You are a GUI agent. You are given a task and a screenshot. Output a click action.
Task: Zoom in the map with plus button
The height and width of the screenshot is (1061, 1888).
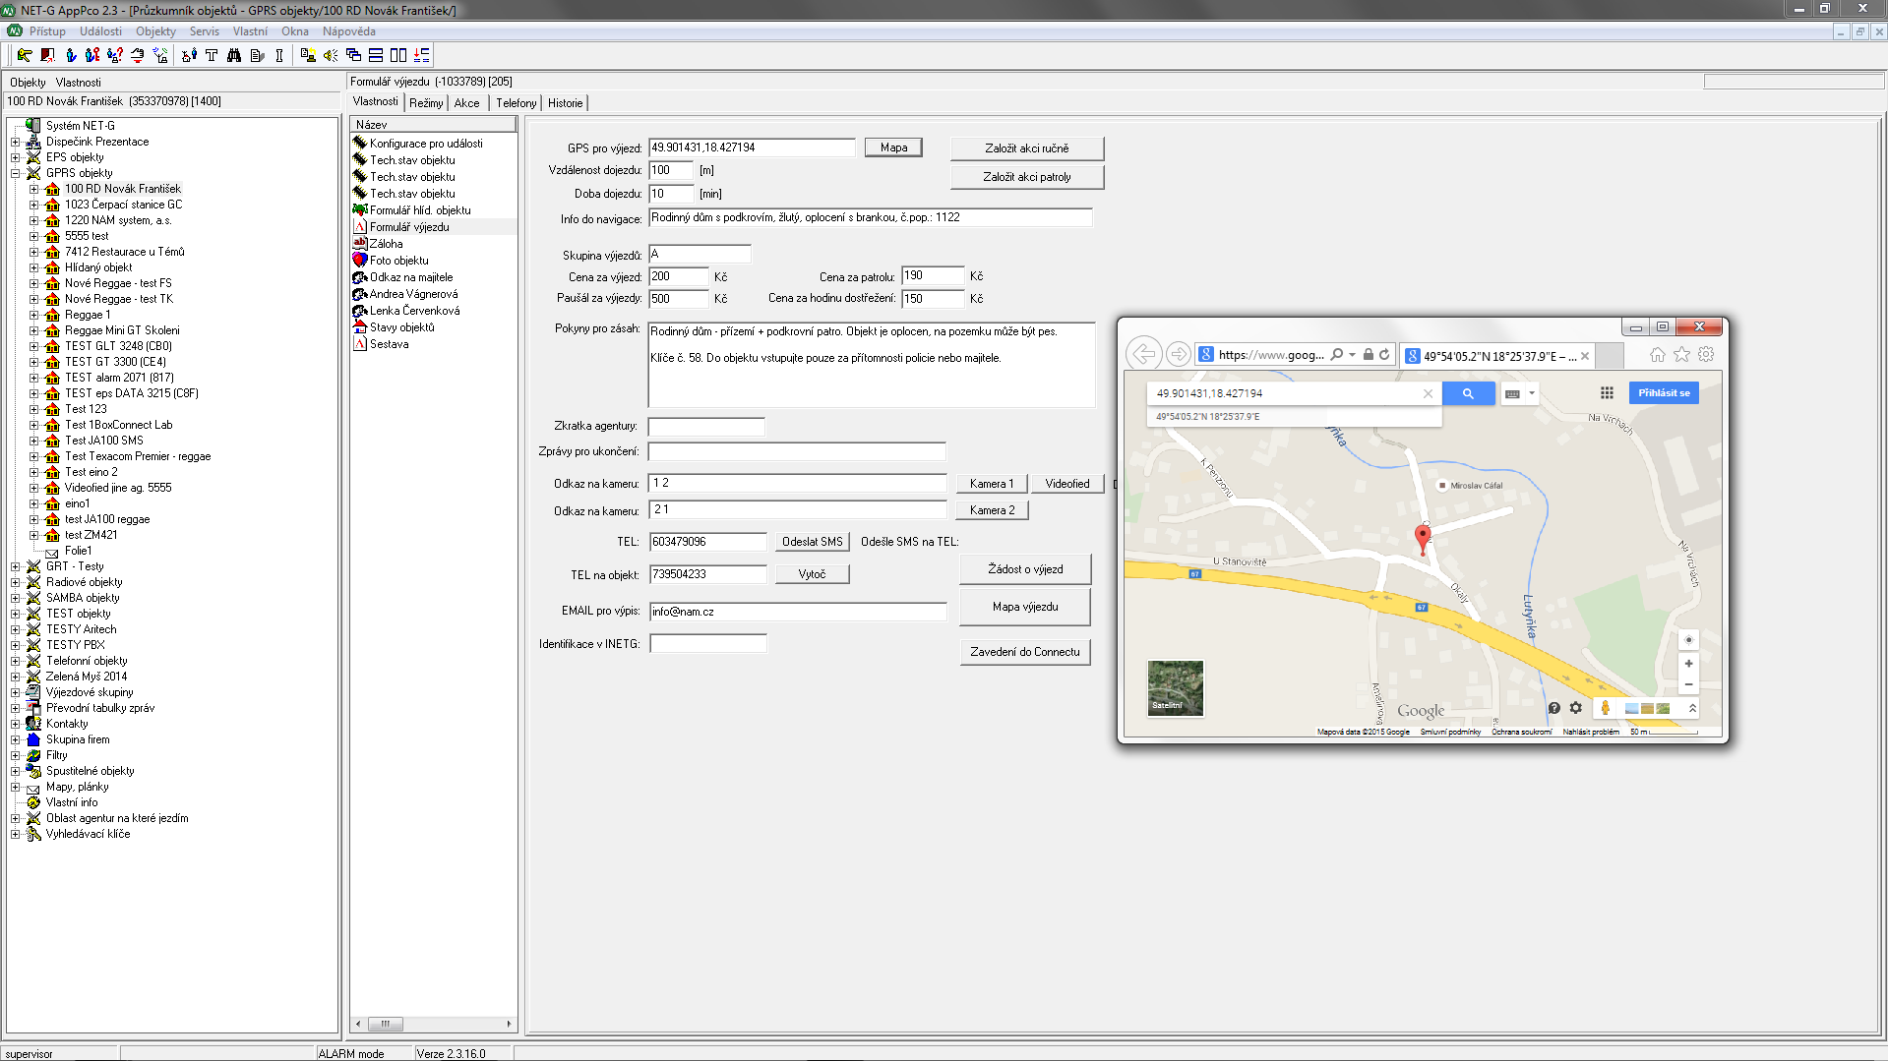(1688, 664)
